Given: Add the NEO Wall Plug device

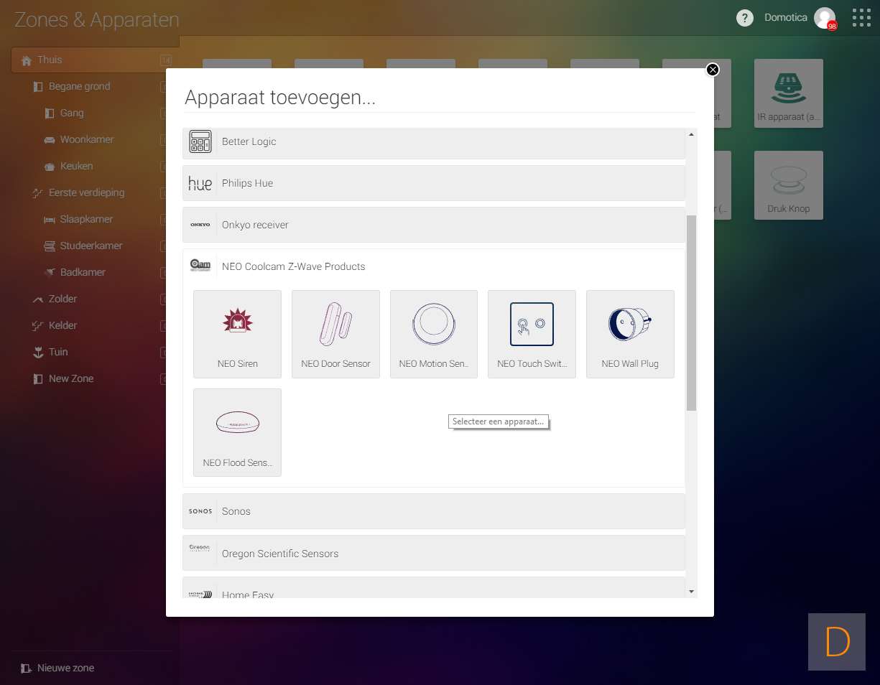Looking at the screenshot, I should tap(630, 333).
